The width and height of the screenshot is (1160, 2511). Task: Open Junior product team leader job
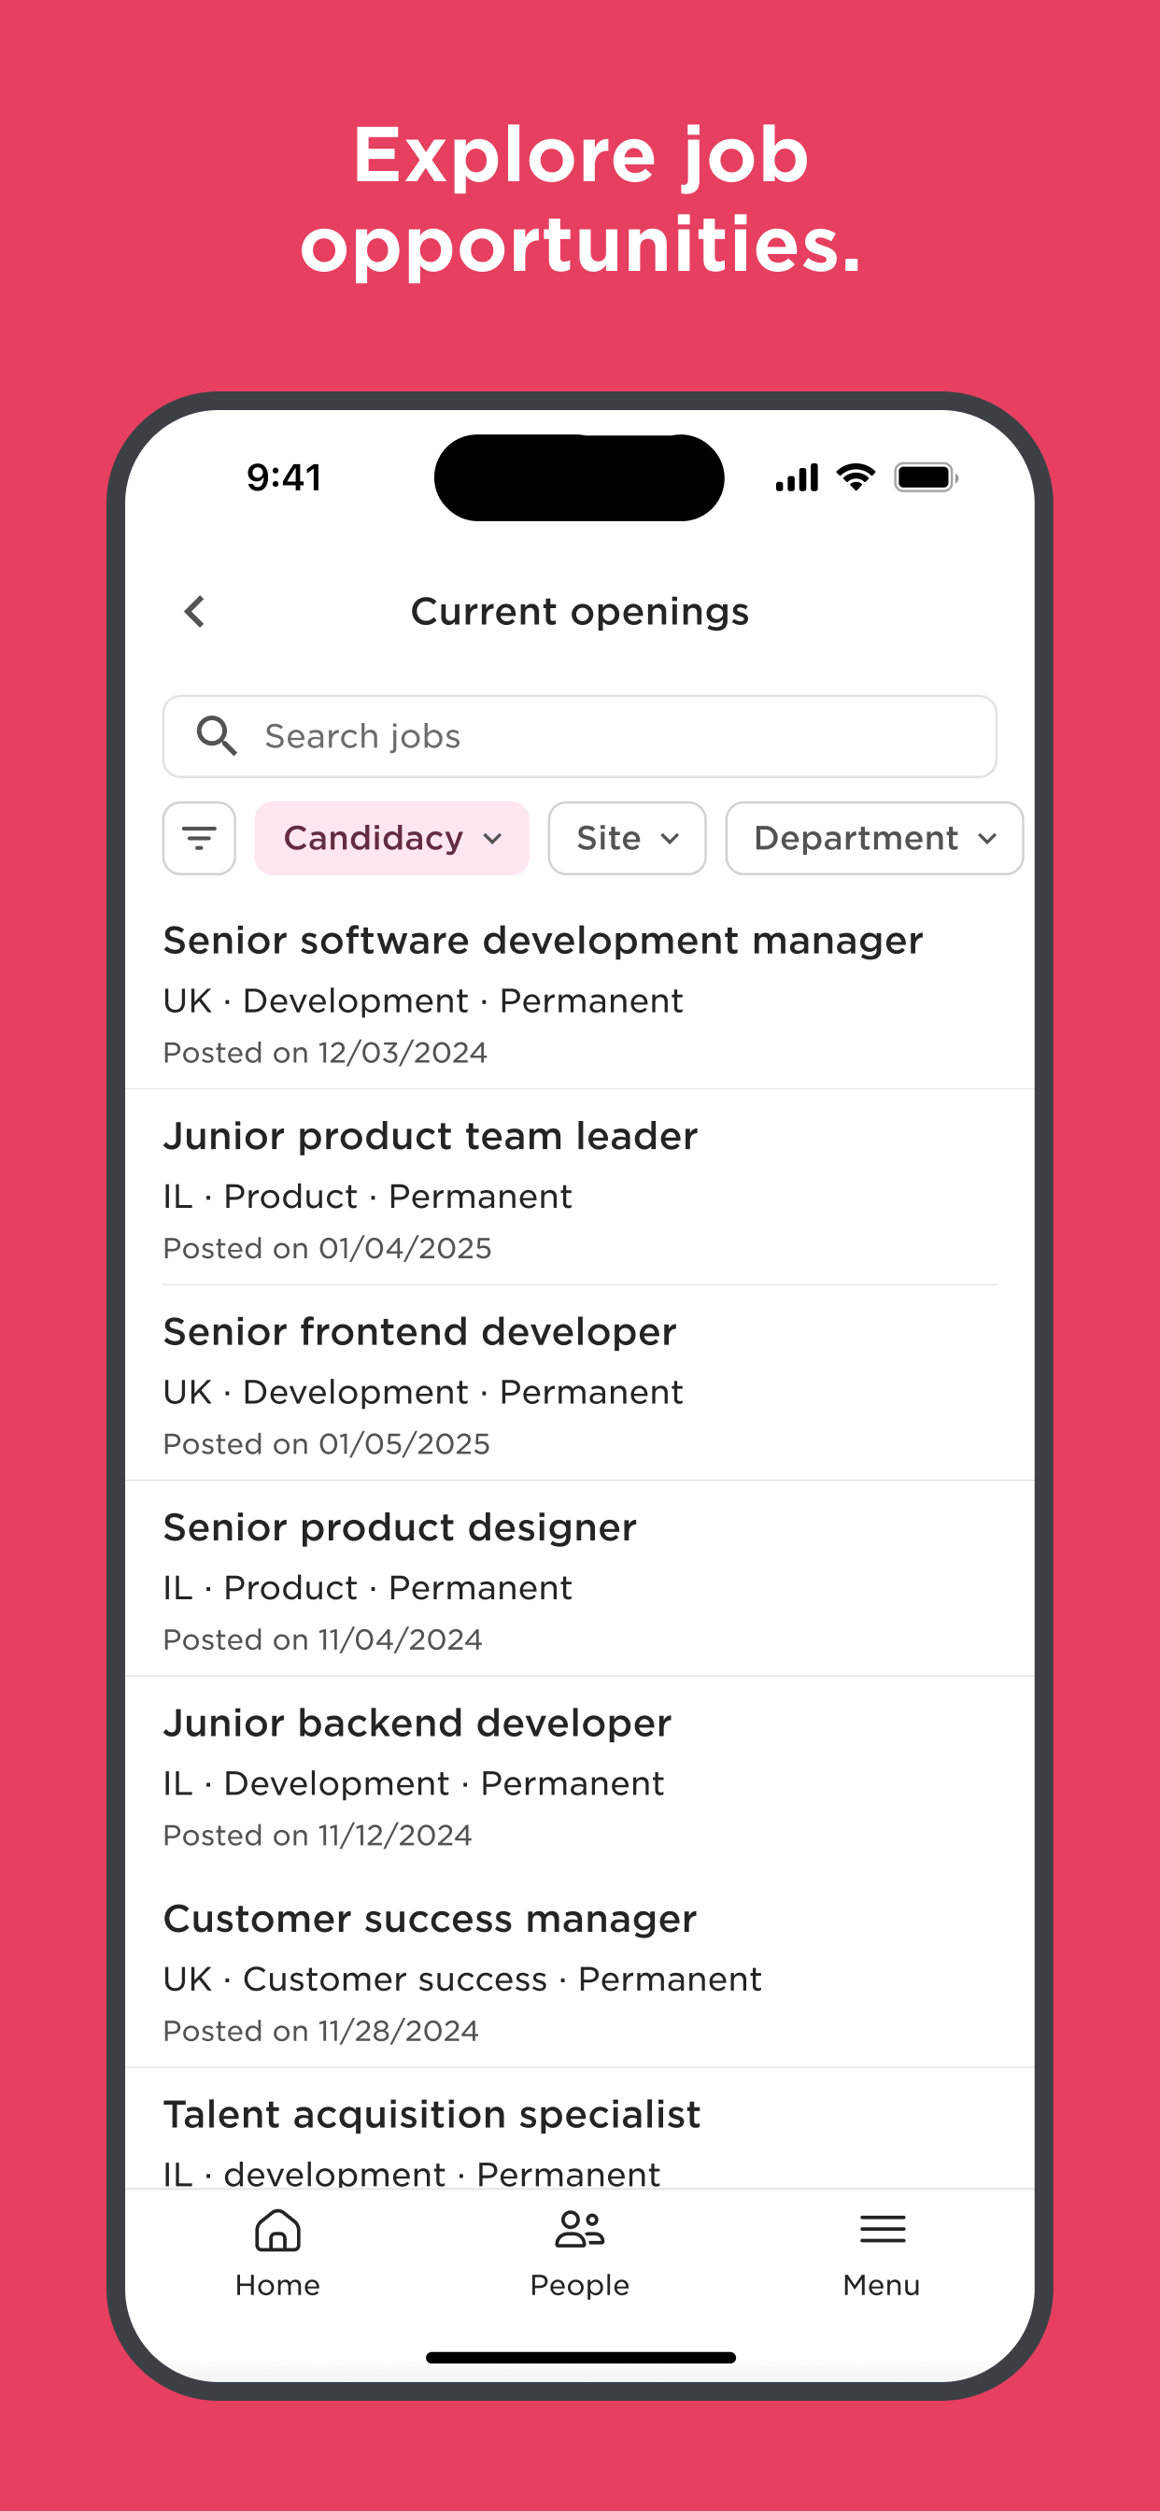pyautogui.click(x=580, y=1189)
